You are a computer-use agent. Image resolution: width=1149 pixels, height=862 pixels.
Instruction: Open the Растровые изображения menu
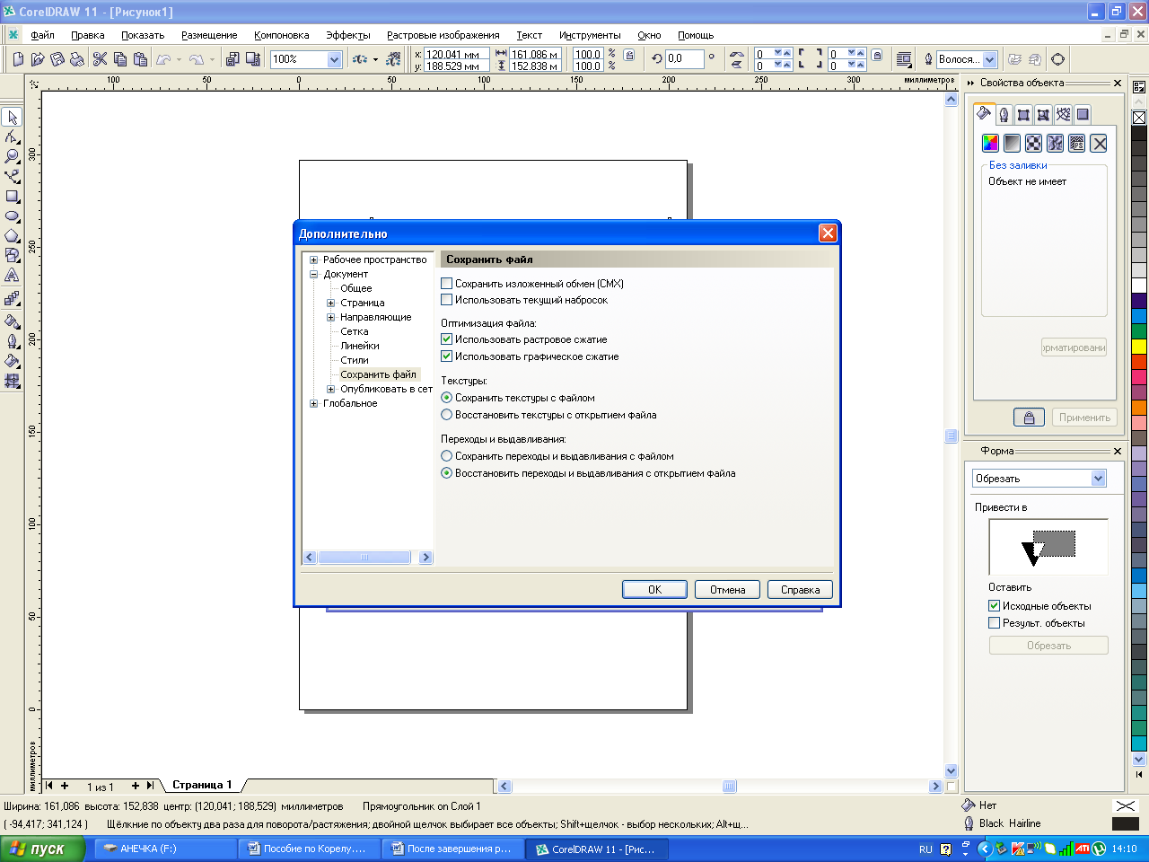coord(443,35)
